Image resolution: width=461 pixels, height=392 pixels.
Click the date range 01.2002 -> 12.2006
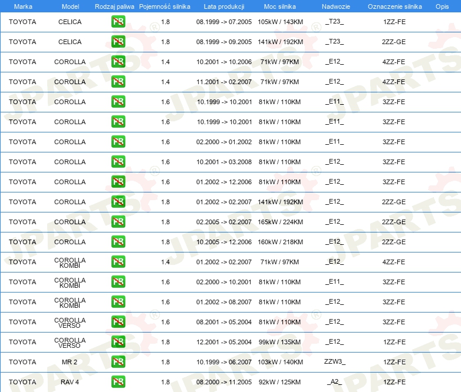[224, 182]
